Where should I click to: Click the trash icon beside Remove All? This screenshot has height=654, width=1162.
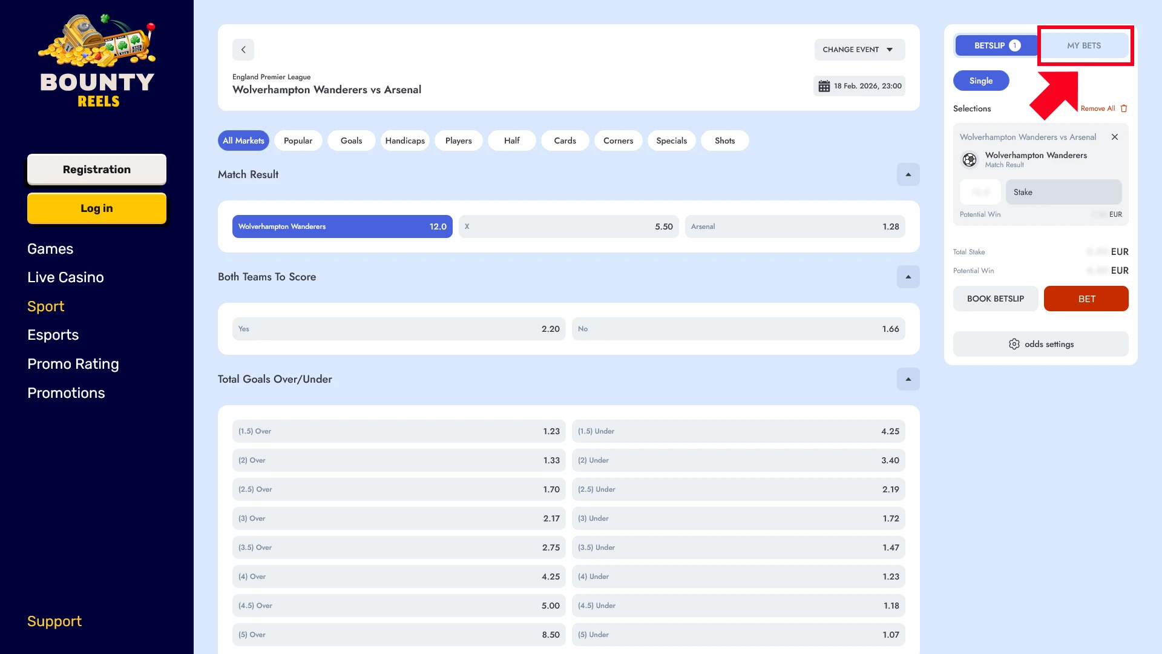click(1124, 108)
